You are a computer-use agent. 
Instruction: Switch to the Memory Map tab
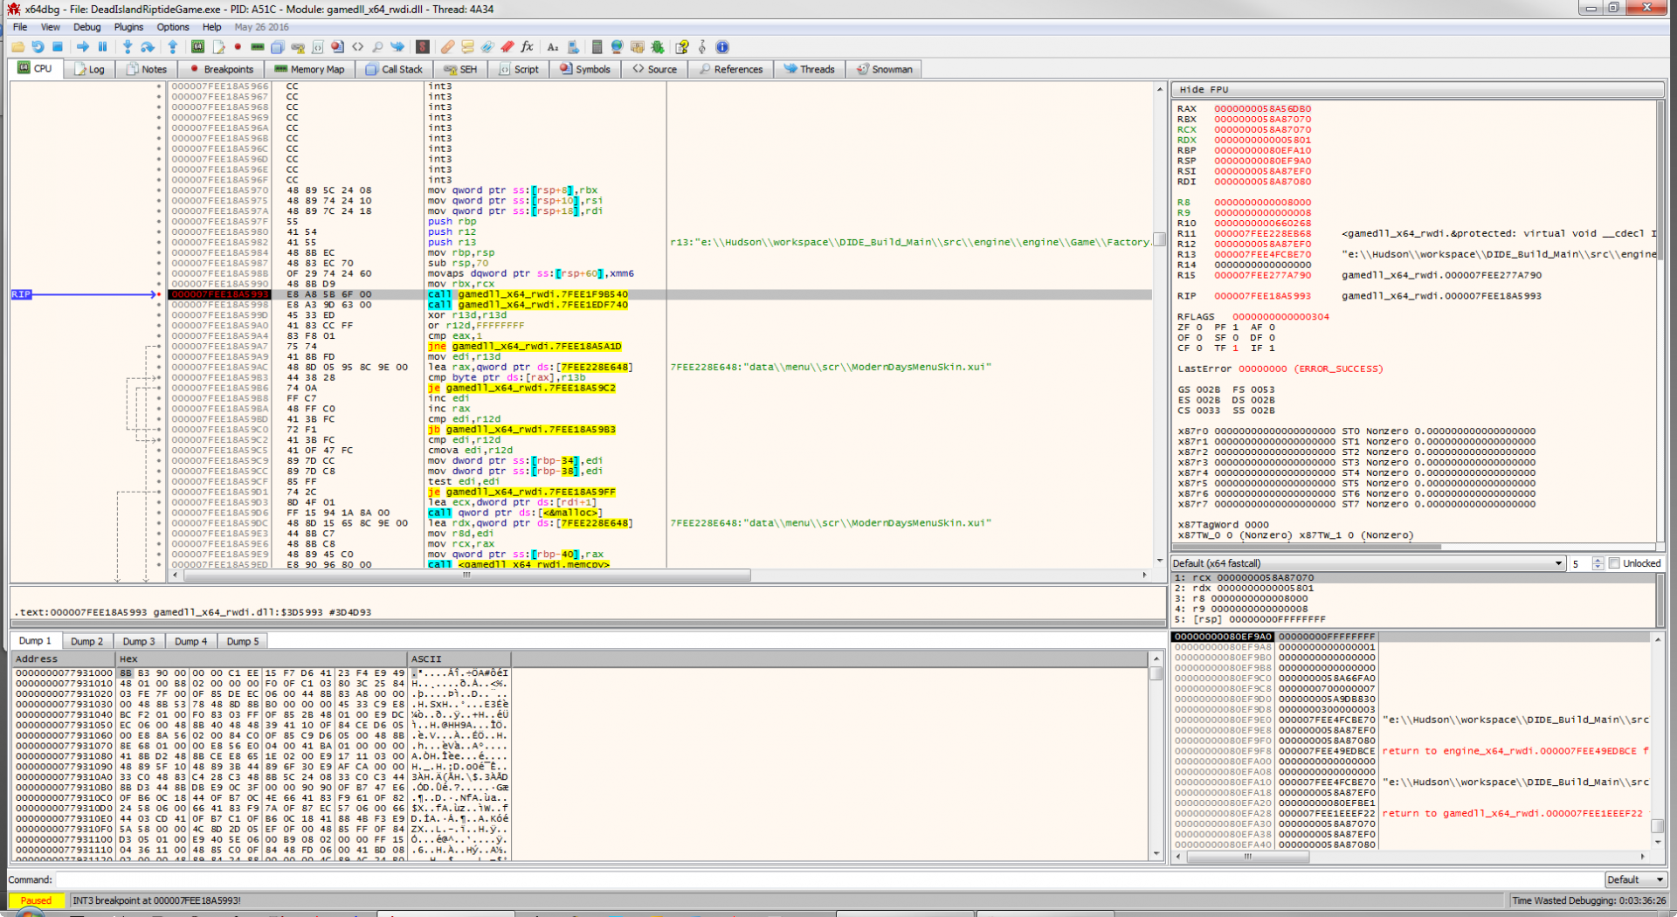pyautogui.click(x=309, y=69)
